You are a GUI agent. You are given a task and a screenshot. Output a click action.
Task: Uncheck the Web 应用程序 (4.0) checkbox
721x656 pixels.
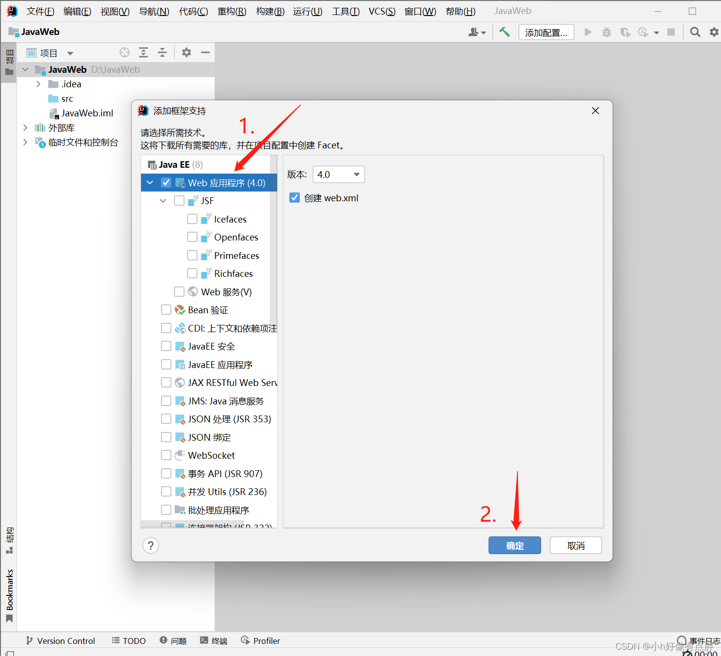[x=166, y=183]
